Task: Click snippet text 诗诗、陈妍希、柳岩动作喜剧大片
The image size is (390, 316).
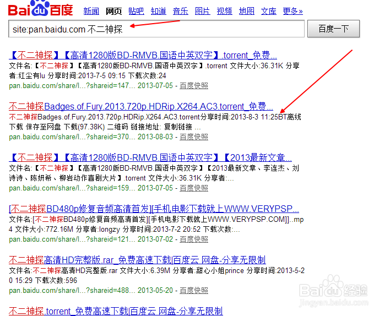Action: (63, 178)
